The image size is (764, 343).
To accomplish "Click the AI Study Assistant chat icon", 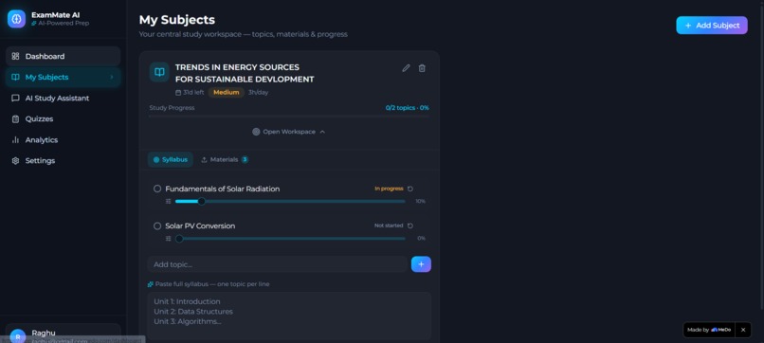I will coord(15,98).
